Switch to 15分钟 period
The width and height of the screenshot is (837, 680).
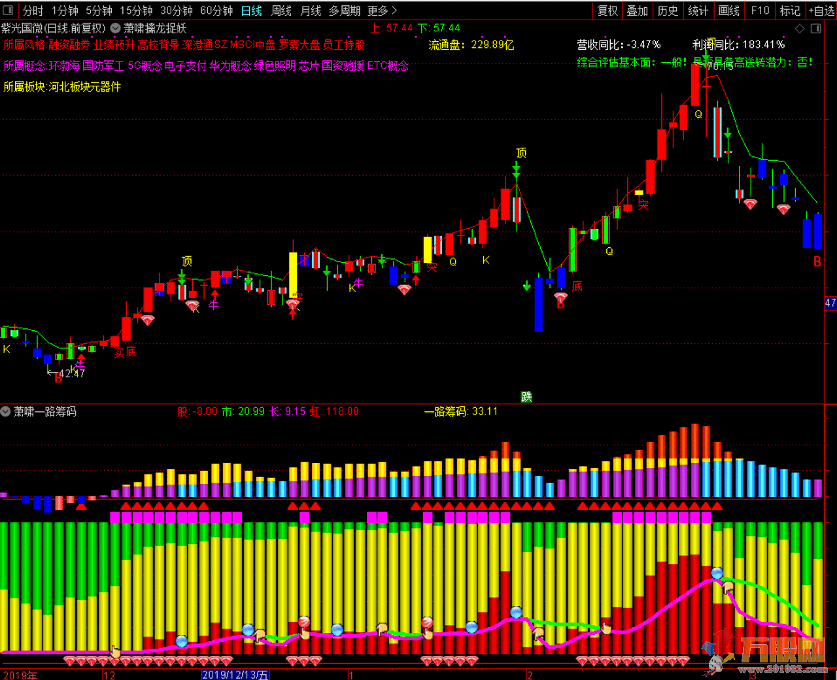click(x=136, y=10)
